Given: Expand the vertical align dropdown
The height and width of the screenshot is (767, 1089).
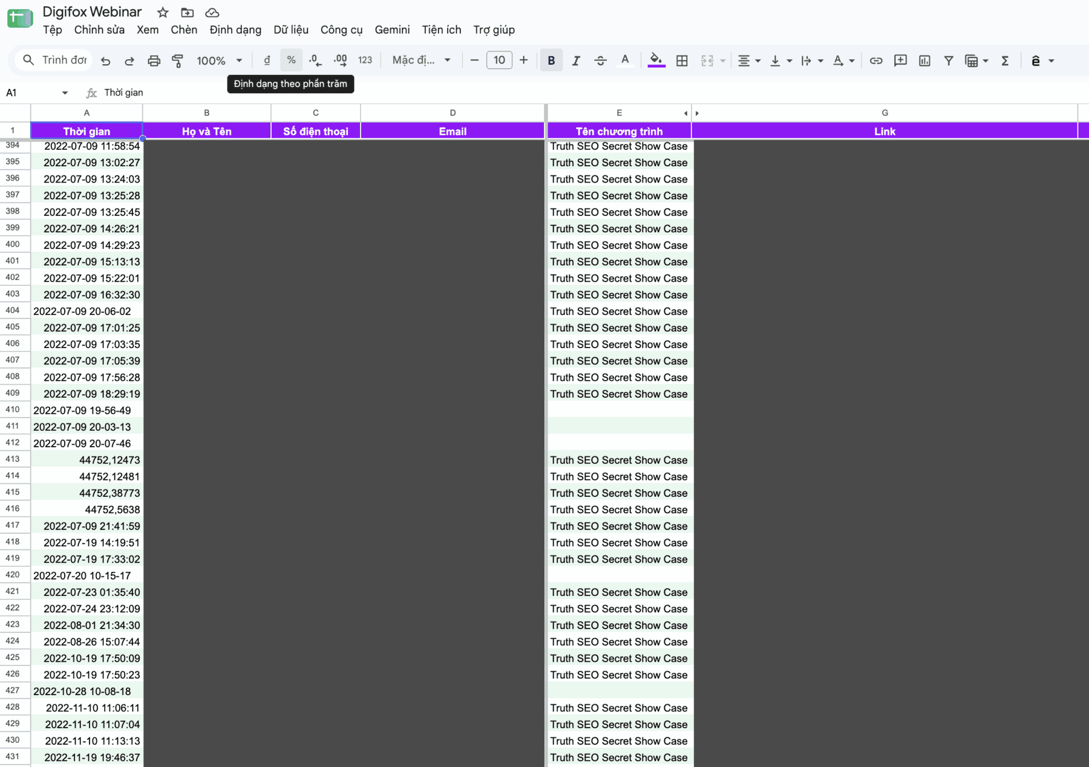Looking at the screenshot, I should point(789,61).
